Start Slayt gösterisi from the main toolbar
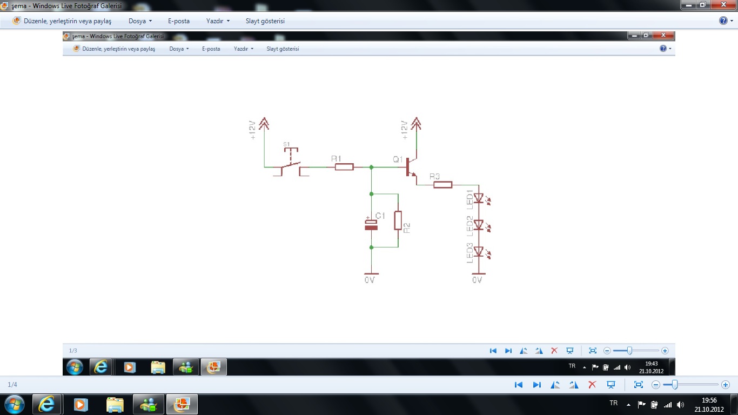Image resolution: width=738 pixels, height=415 pixels. pos(265,21)
